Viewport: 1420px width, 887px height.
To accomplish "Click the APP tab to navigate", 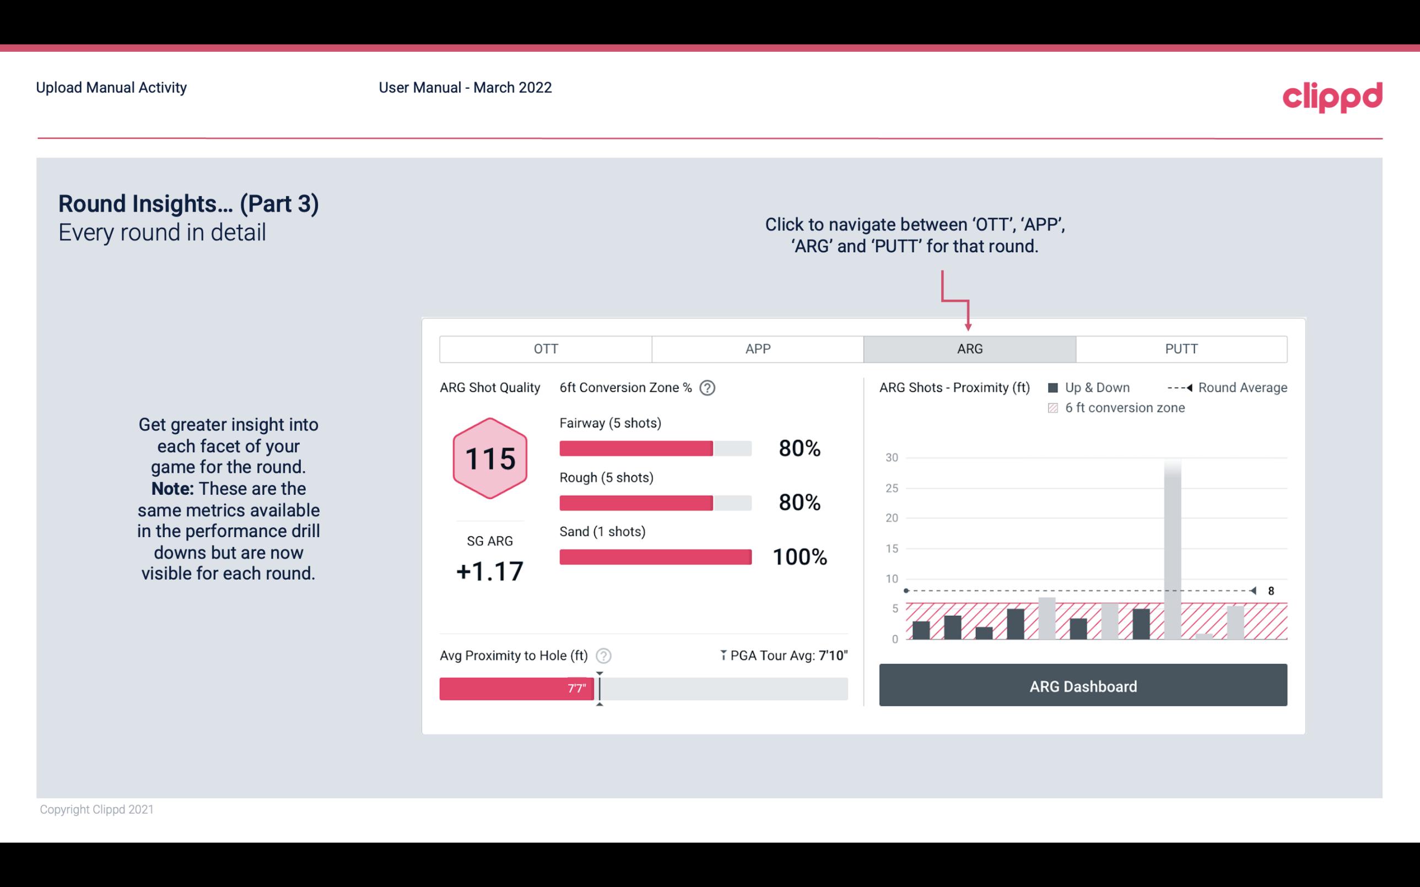I will pos(757,348).
